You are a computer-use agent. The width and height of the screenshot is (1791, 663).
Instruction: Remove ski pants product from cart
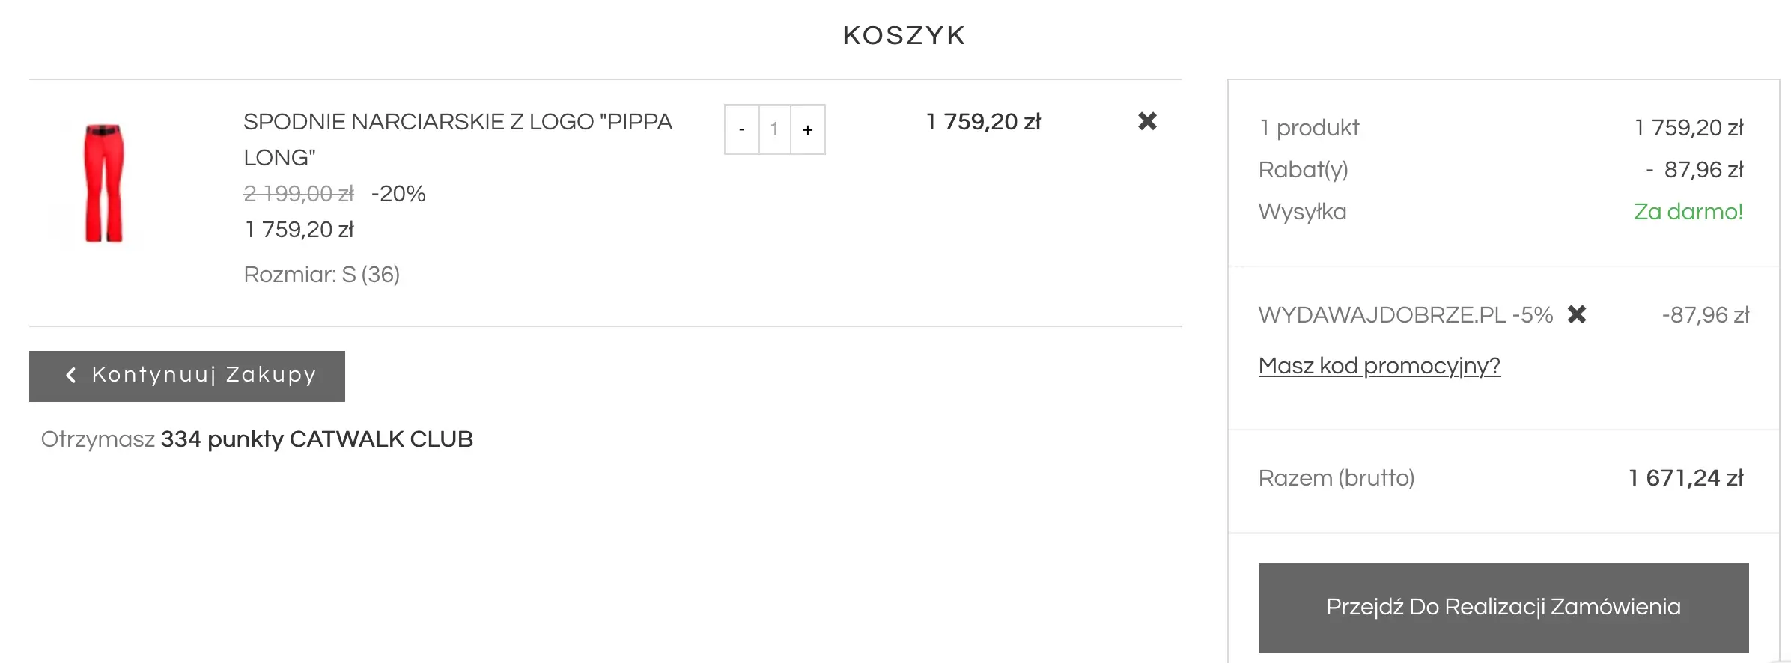(1147, 121)
